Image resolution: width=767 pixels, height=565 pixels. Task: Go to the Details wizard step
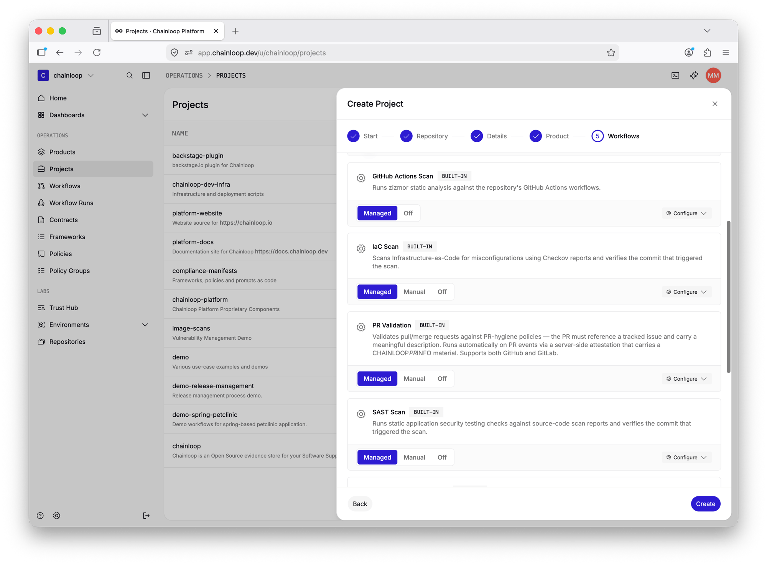click(x=489, y=136)
